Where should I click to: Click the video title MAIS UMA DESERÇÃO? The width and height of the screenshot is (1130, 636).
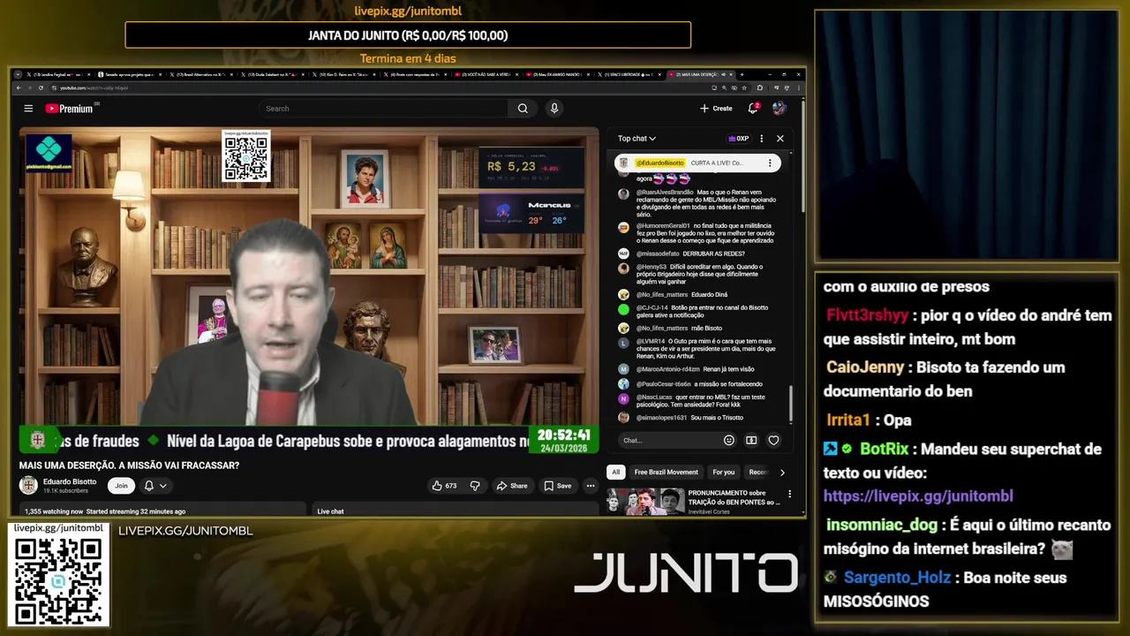click(129, 466)
